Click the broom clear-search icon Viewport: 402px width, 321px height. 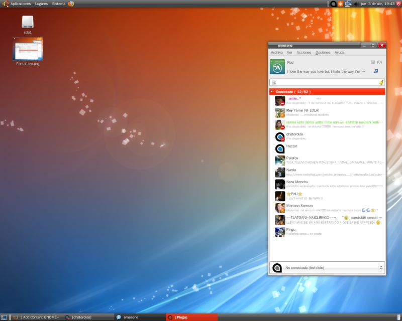tap(381, 82)
